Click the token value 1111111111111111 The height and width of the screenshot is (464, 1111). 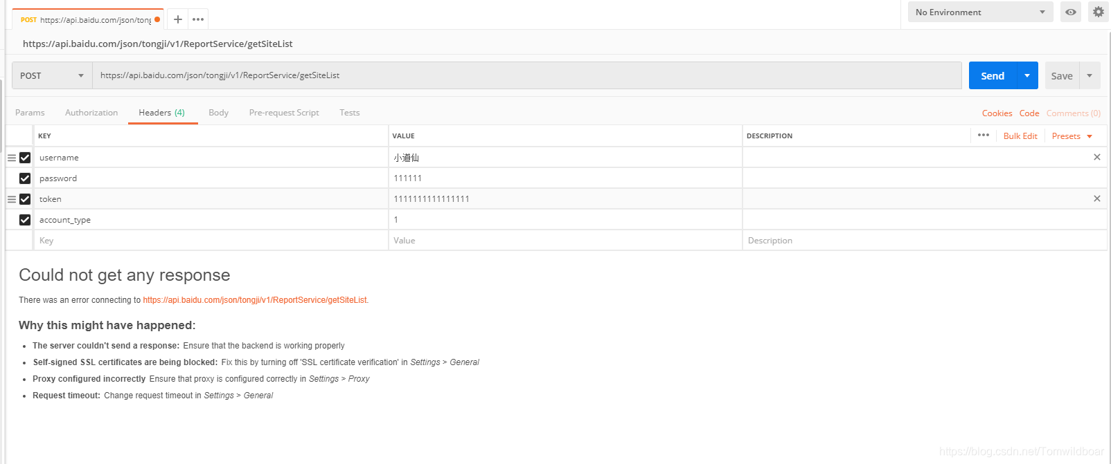tap(565, 199)
